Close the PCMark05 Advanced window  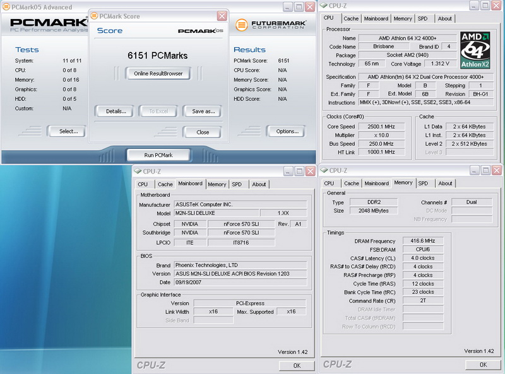pyautogui.click(x=310, y=7)
